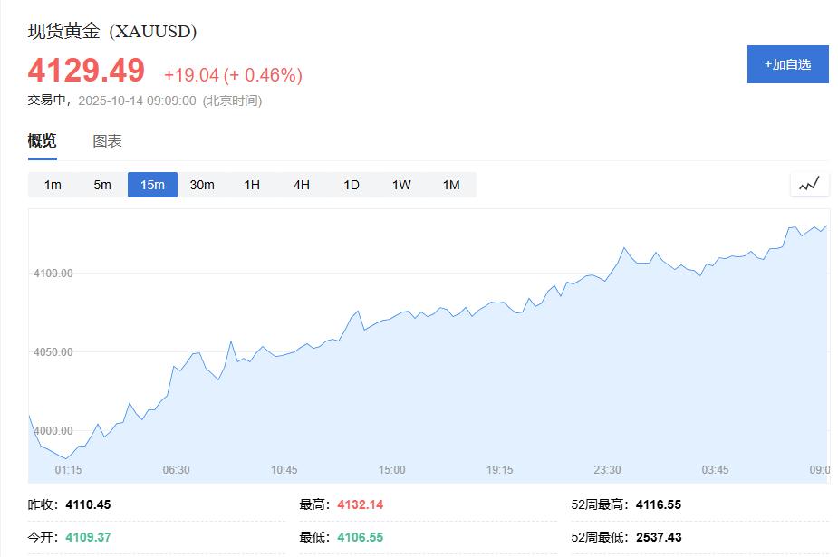838x557 pixels.
Task: Open the 图表 tab
Action: point(106,141)
